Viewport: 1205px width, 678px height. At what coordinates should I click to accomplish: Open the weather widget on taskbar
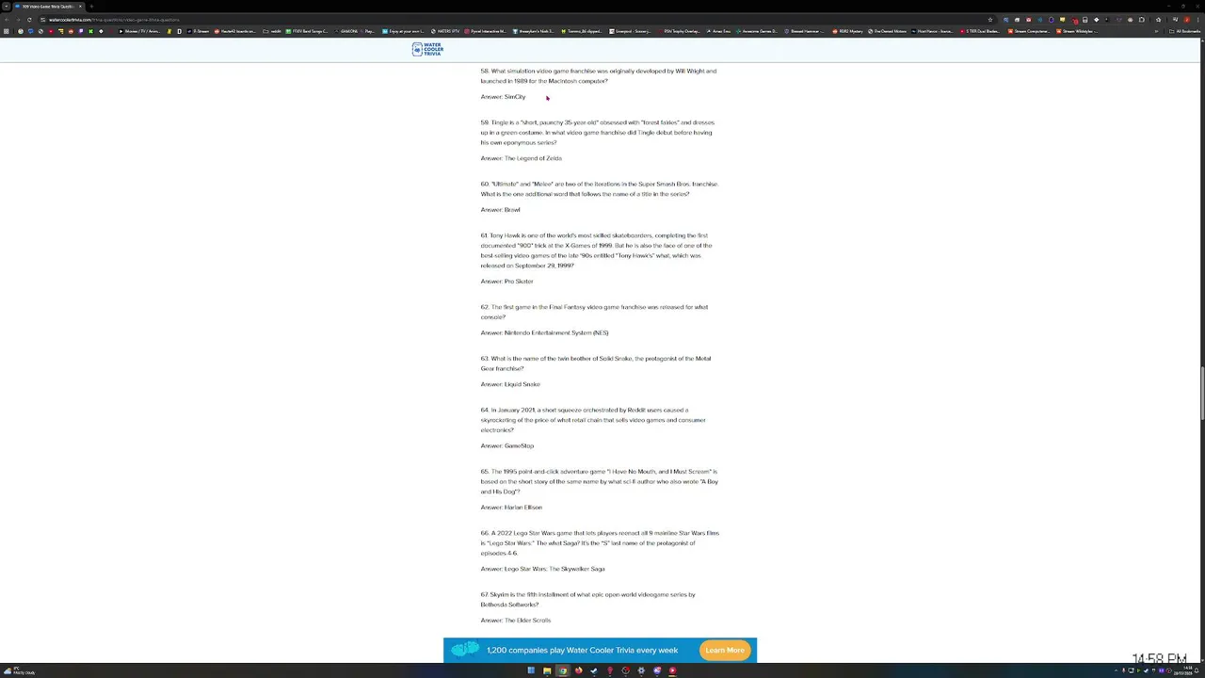click(x=17, y=670)
